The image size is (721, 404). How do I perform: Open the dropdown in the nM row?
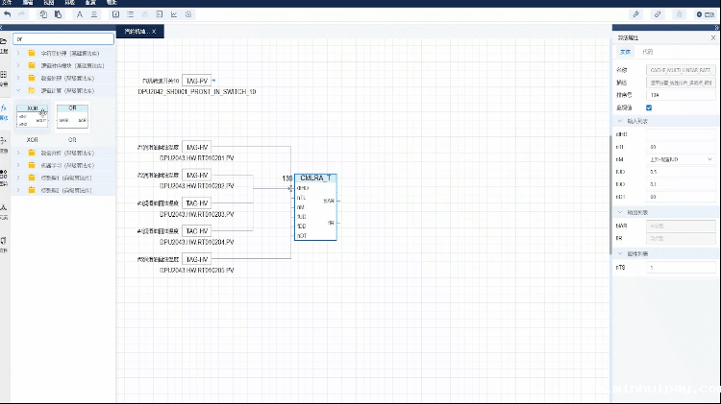[x=709, y=158]
